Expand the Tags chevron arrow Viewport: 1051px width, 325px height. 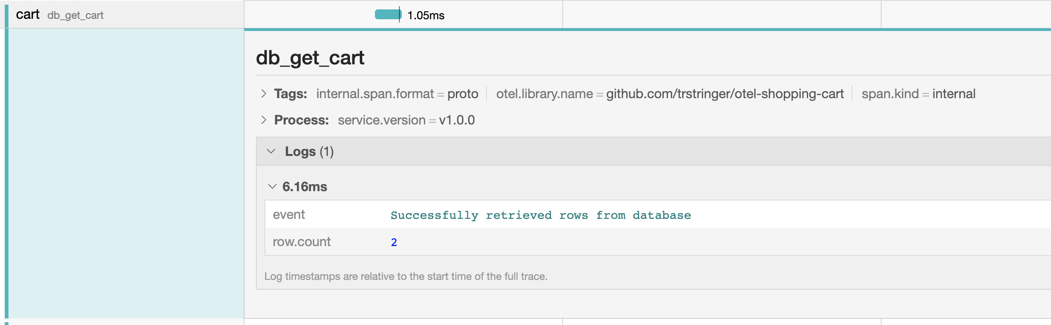click(263, 94)
